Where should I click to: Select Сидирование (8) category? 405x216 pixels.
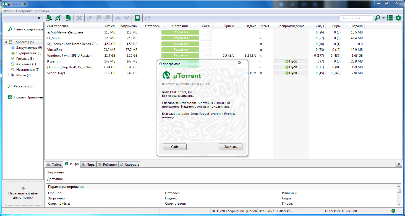pyautogui.click(x=26, y=53)
